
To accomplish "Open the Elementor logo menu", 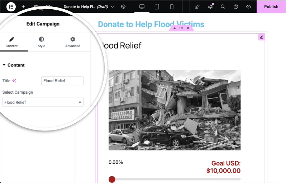I will [x=11, y=7].
